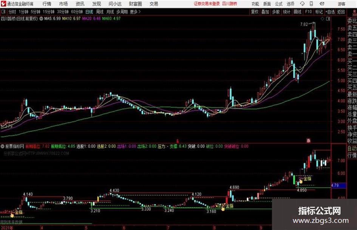Image resolution: width=357 pixels, height=230 pixels.
Task: Open the 公式 menu
Action: (x=279, y=4)
